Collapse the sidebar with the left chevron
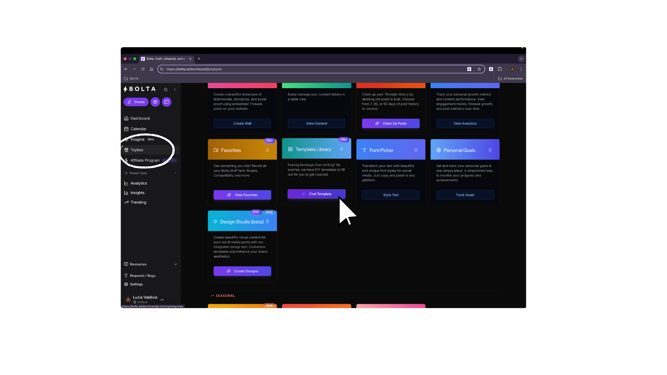667x375 pixels. 175,90
